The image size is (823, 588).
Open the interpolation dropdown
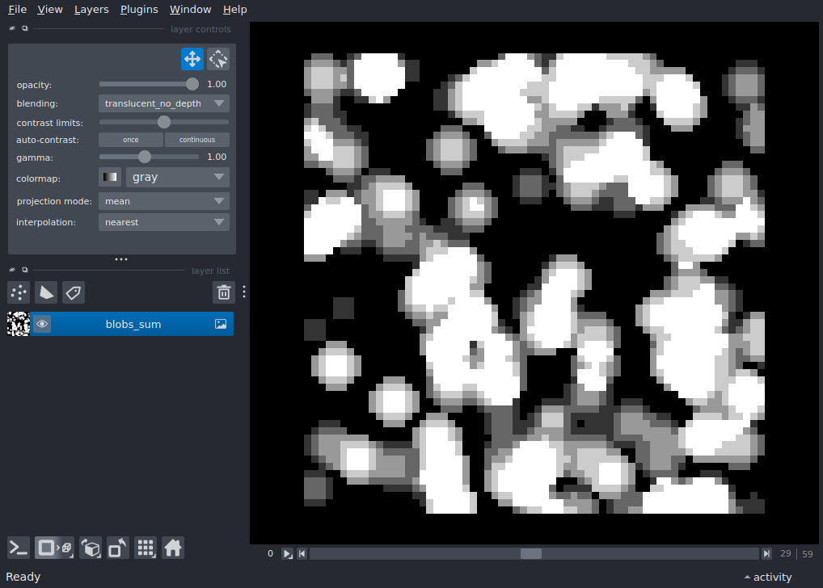163,221
